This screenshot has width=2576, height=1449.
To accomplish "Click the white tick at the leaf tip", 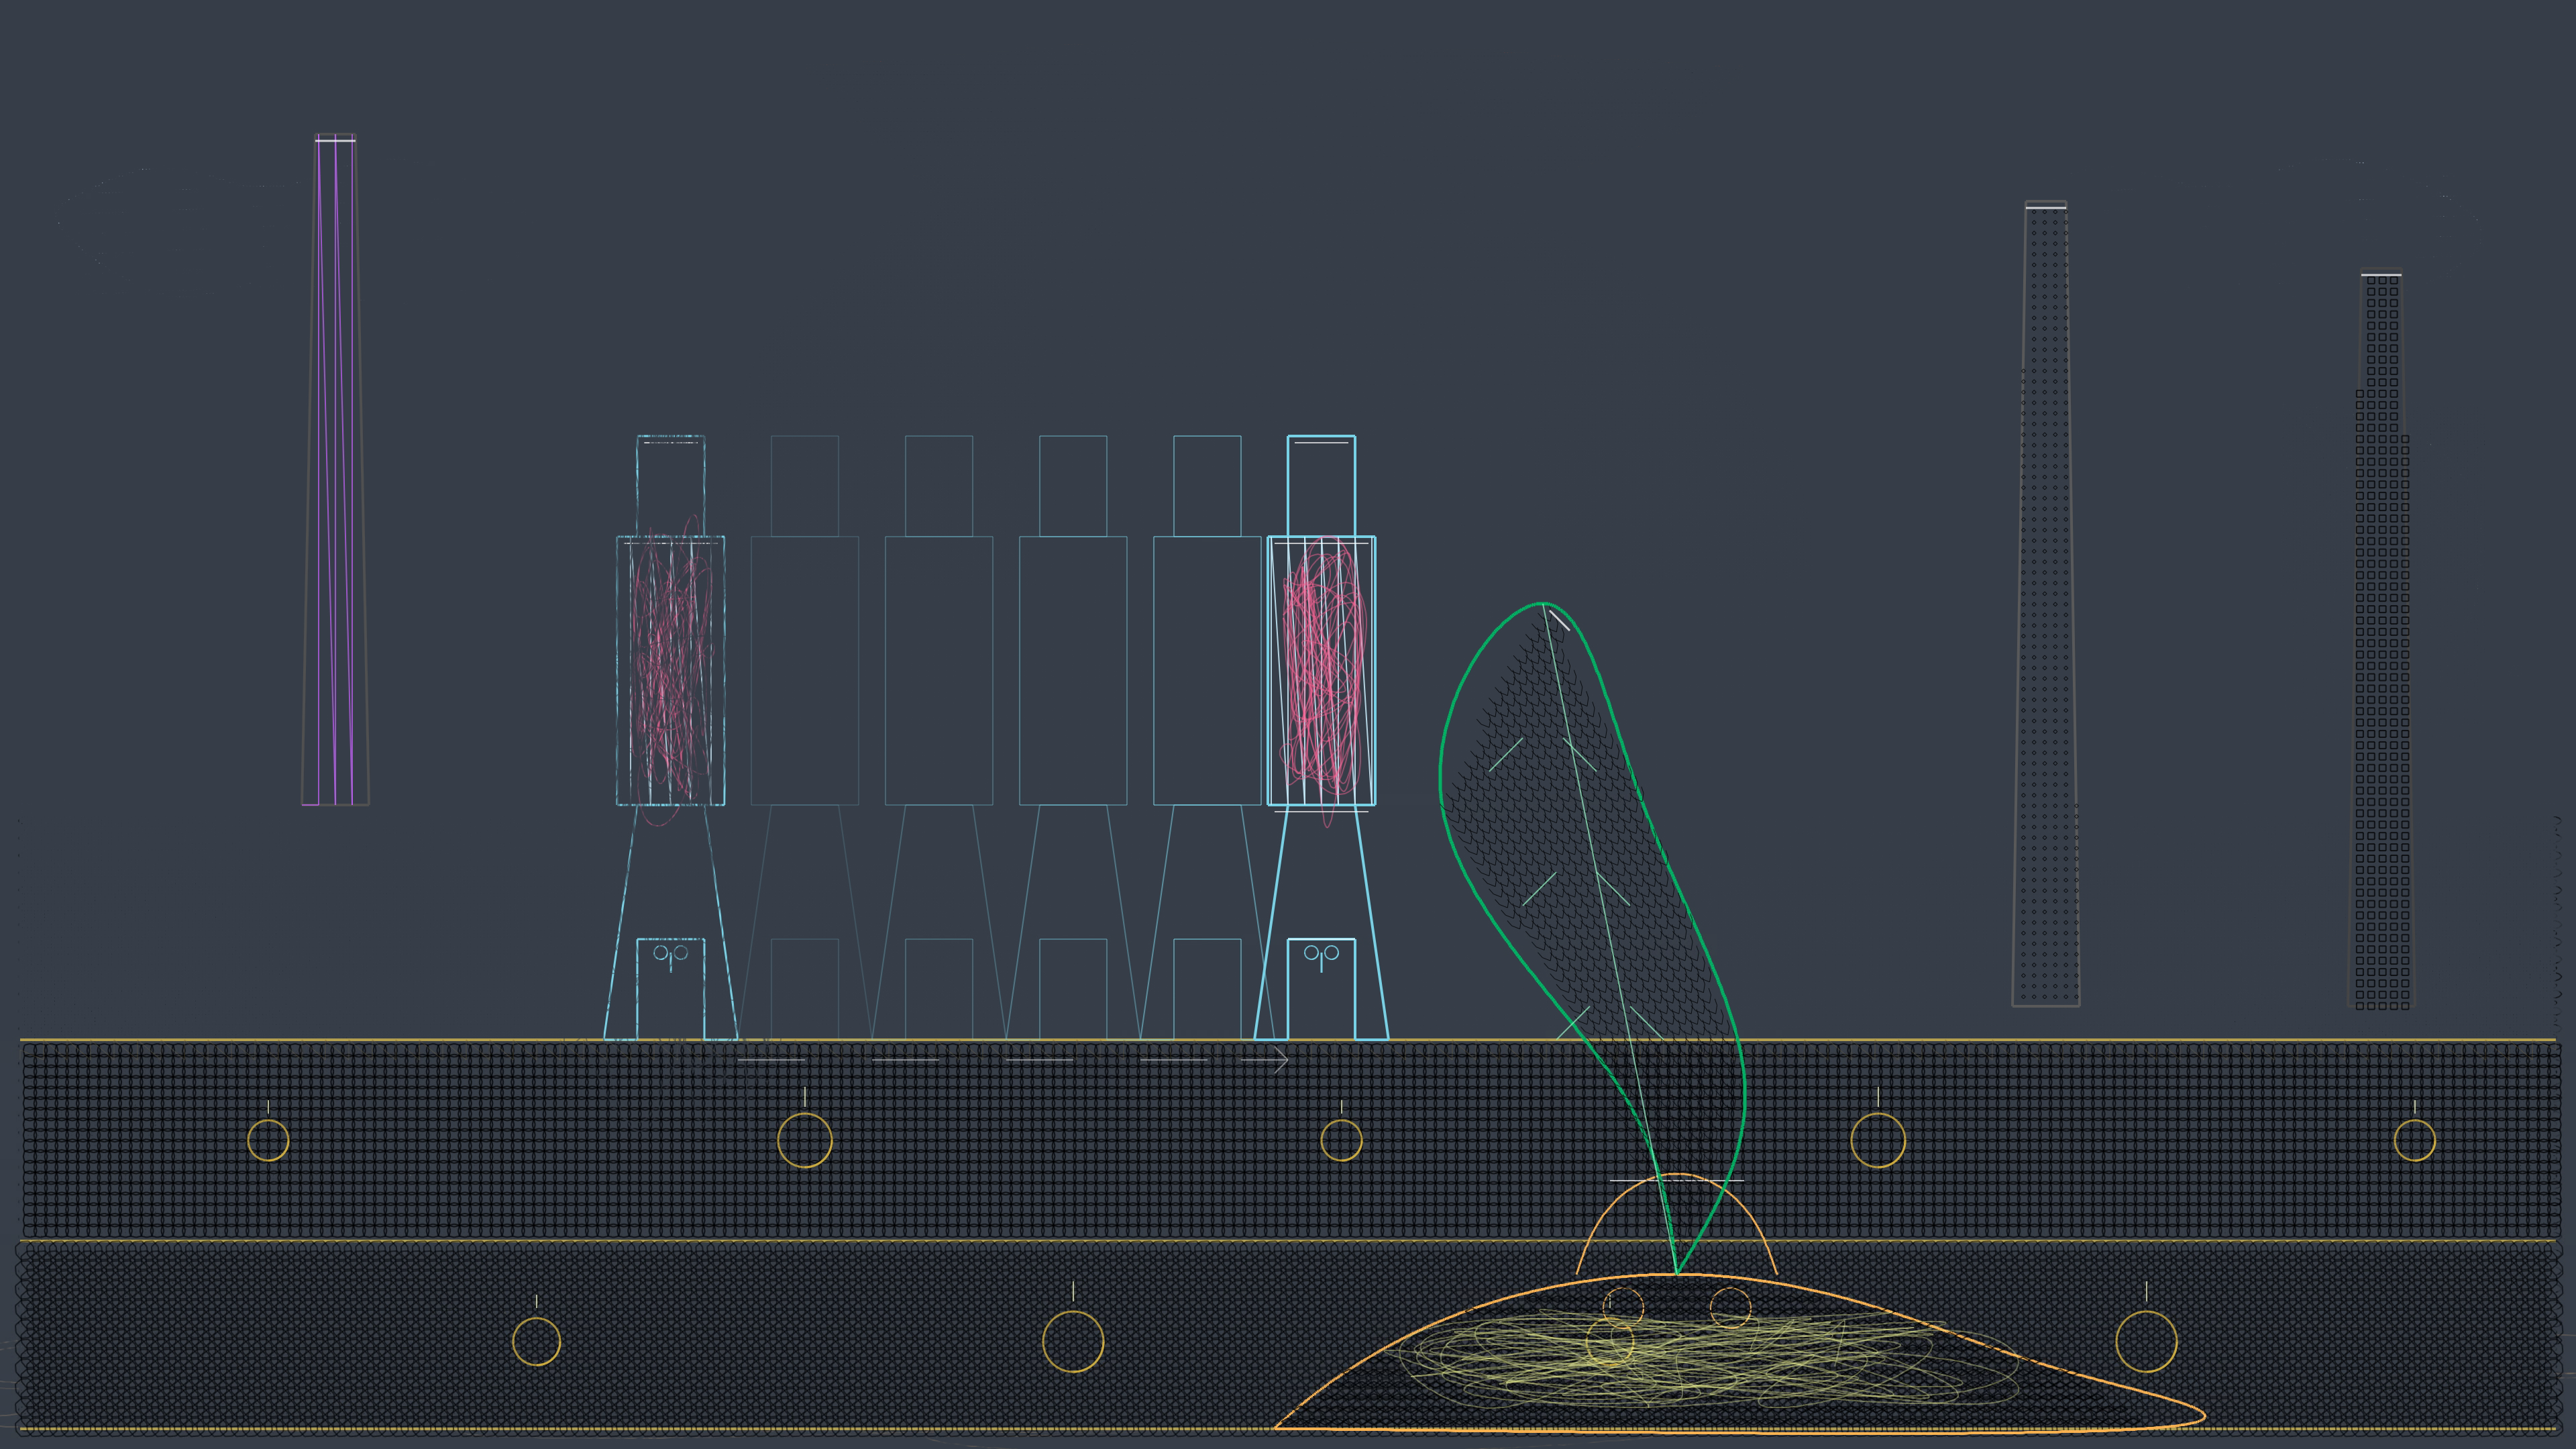I will coord(1559,620).
